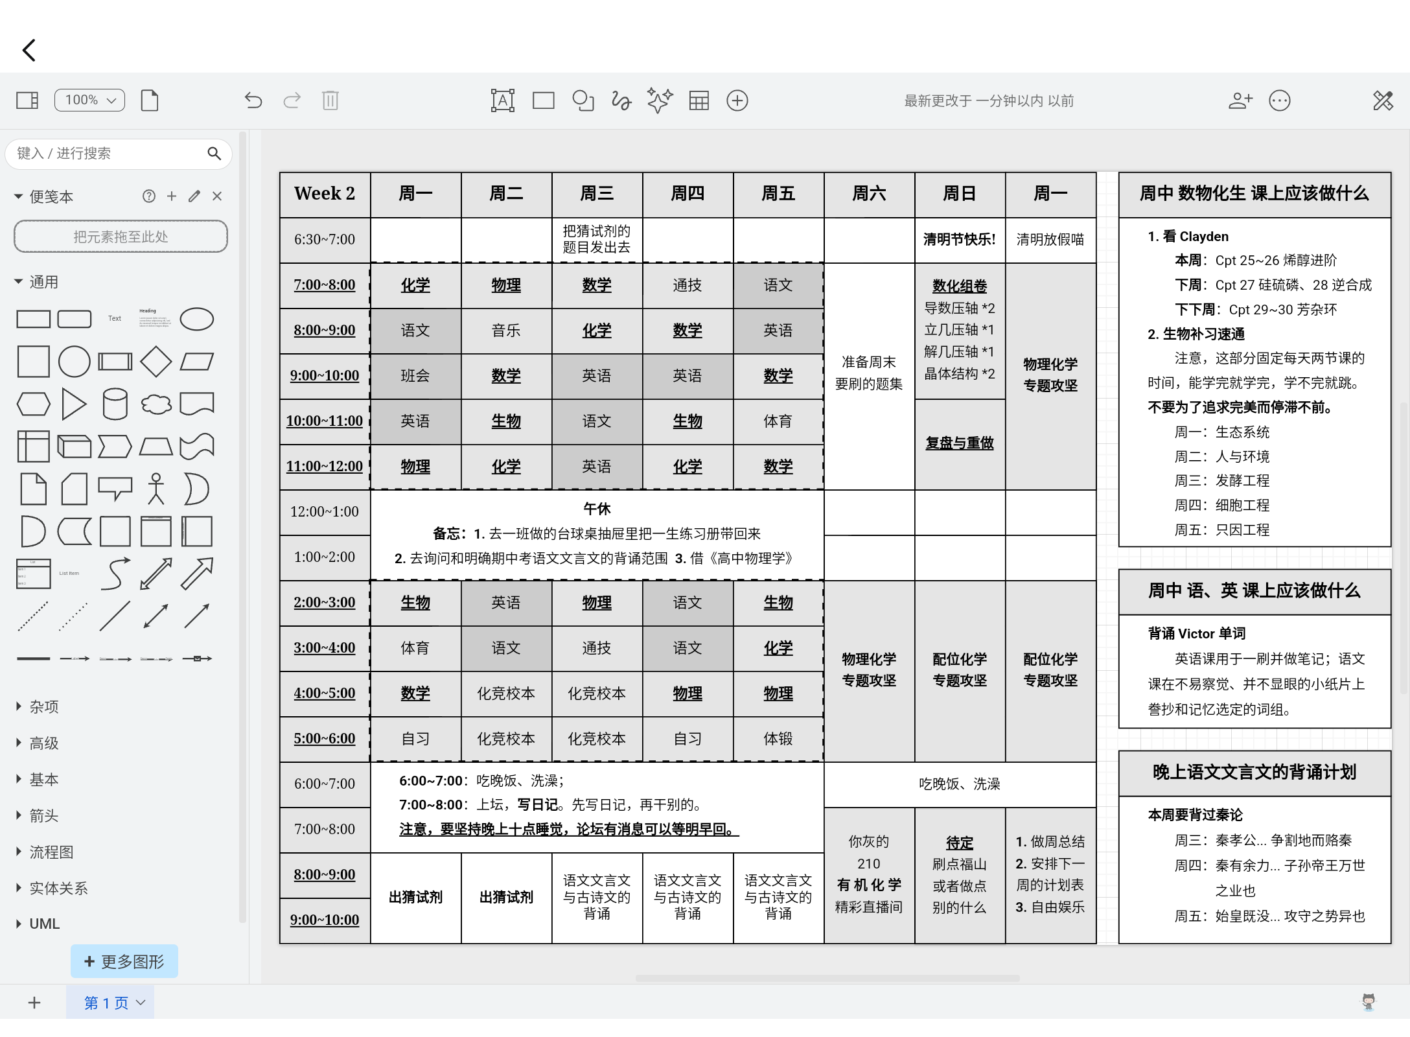This screenshot has height=1037, width=1410.
Task: Click the new document page icon
Action: pos(150,100)
